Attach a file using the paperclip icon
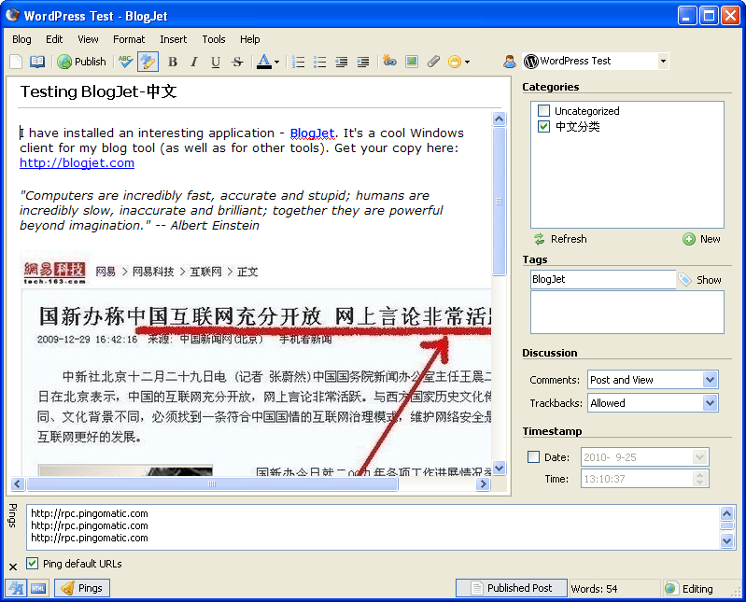746x602 pixels. pos(432,62)
